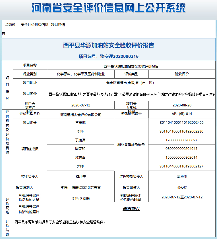The image size is (217, 239).
Task: Click organization name 河南通福安全评价有限公司
Action: point(81,115)
